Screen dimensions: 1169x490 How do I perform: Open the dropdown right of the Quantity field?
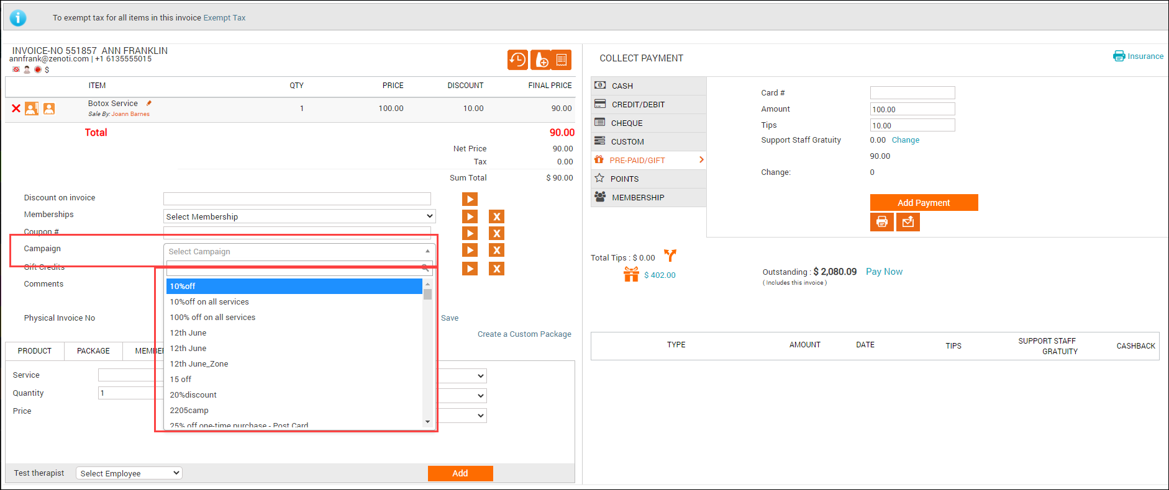tap(462, 396)
